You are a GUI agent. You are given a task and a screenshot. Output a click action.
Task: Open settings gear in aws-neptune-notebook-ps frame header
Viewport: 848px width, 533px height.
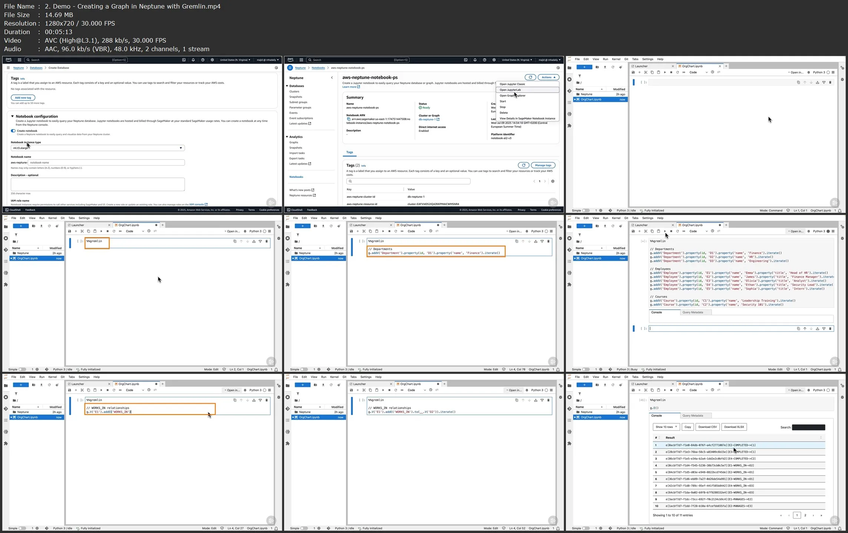[494, 60]
